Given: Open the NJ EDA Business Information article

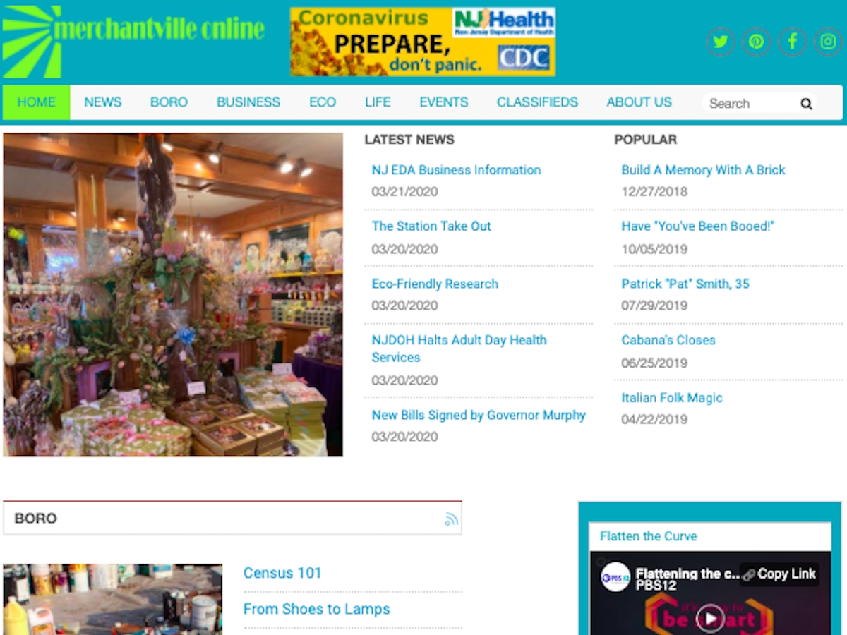Looking at the screenshot, I should (x=456, y=170).
